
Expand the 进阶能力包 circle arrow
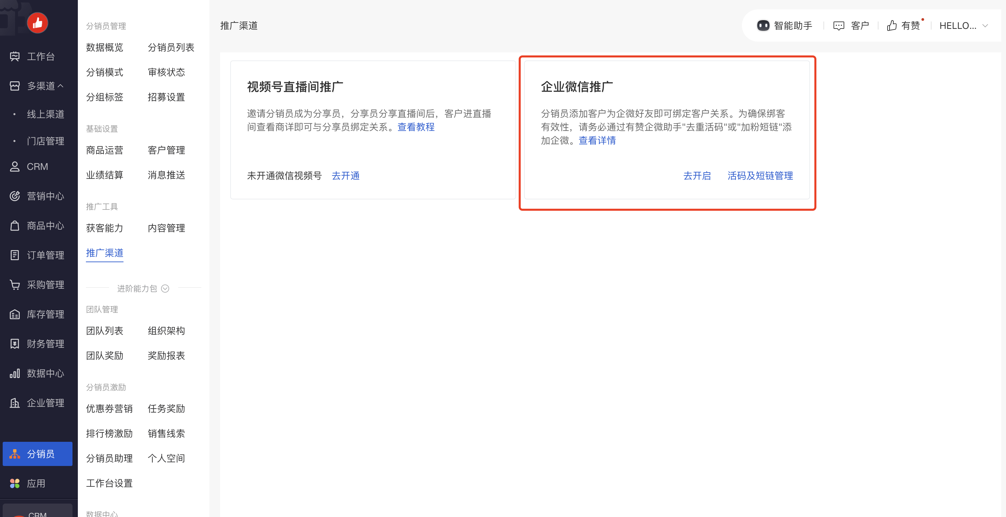click(165, 288)
